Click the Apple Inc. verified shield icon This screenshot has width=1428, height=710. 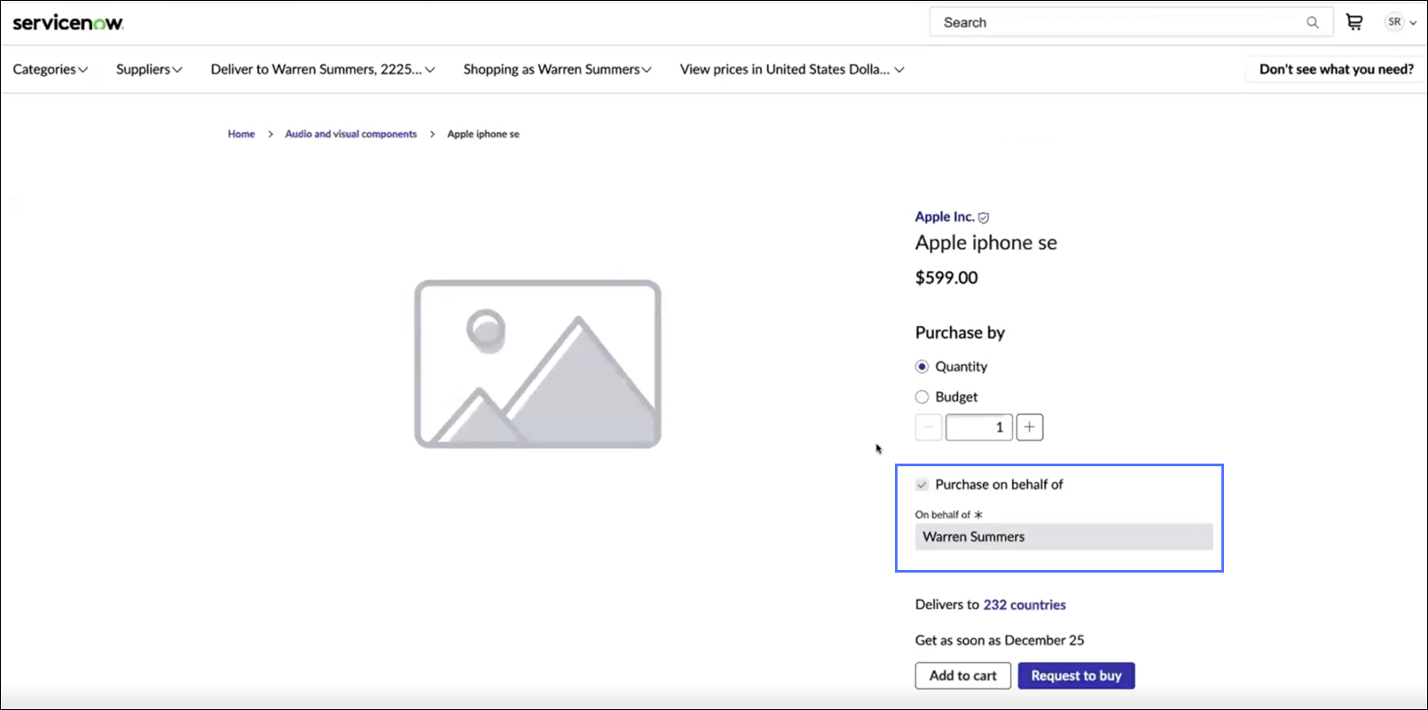[x=984, y=217]
